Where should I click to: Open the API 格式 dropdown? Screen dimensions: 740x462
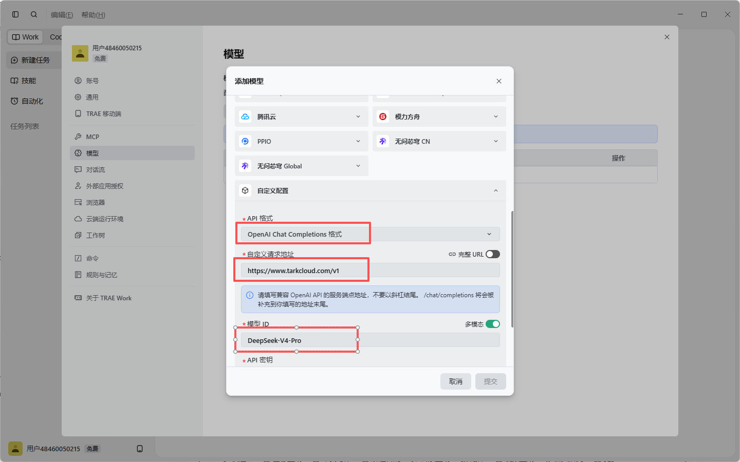tap(371, 234)
